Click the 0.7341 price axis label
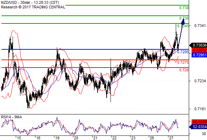207x140 pixels. (x=200, y=26)
